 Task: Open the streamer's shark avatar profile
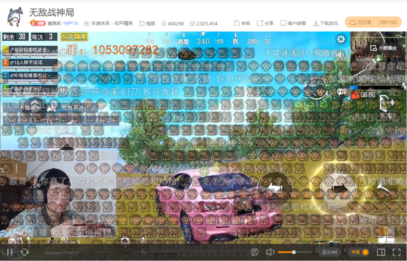pyautogui.click(x=14, y=17)
